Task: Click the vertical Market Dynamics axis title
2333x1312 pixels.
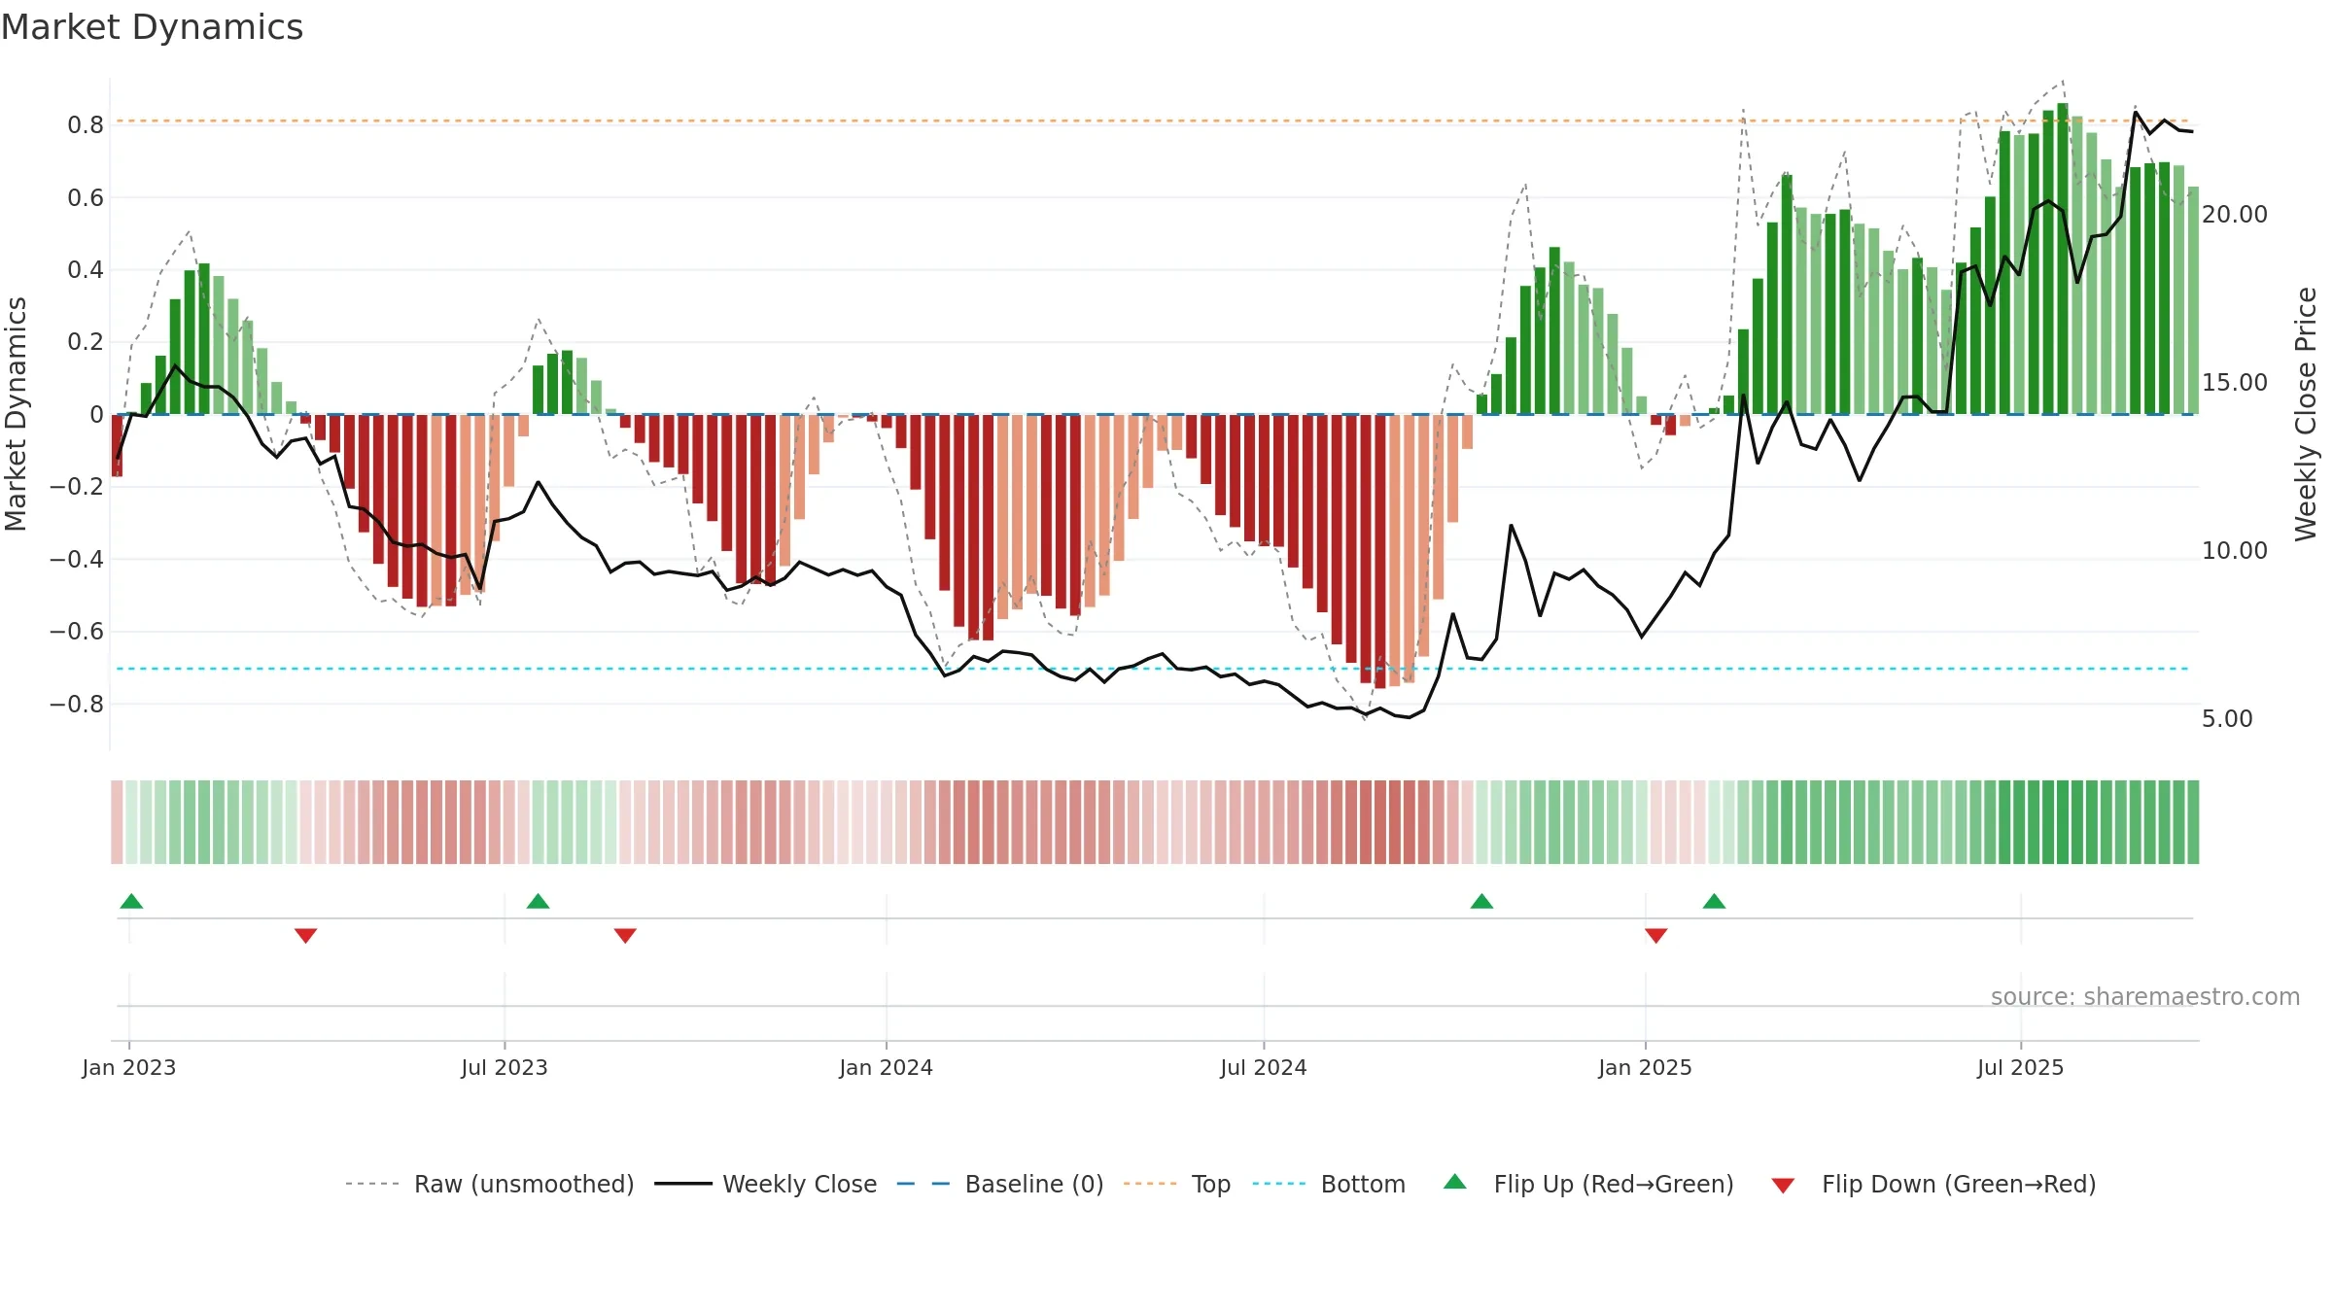Action: click(x=16, y=414)
